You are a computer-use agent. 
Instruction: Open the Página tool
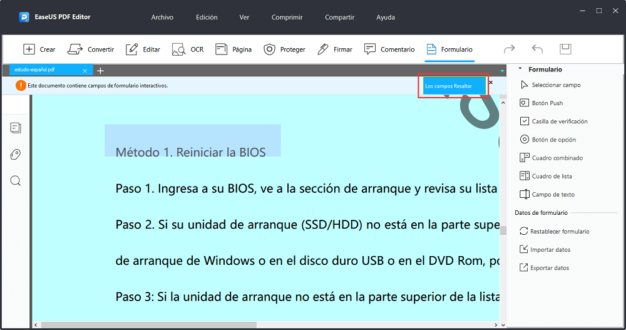pyautogui.click(x=233, y=49)
